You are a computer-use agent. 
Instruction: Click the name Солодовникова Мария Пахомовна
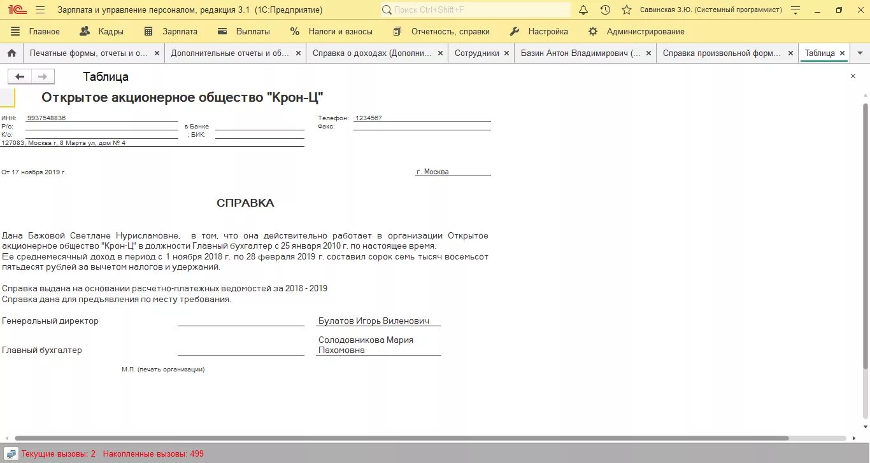tap(366, 345)
